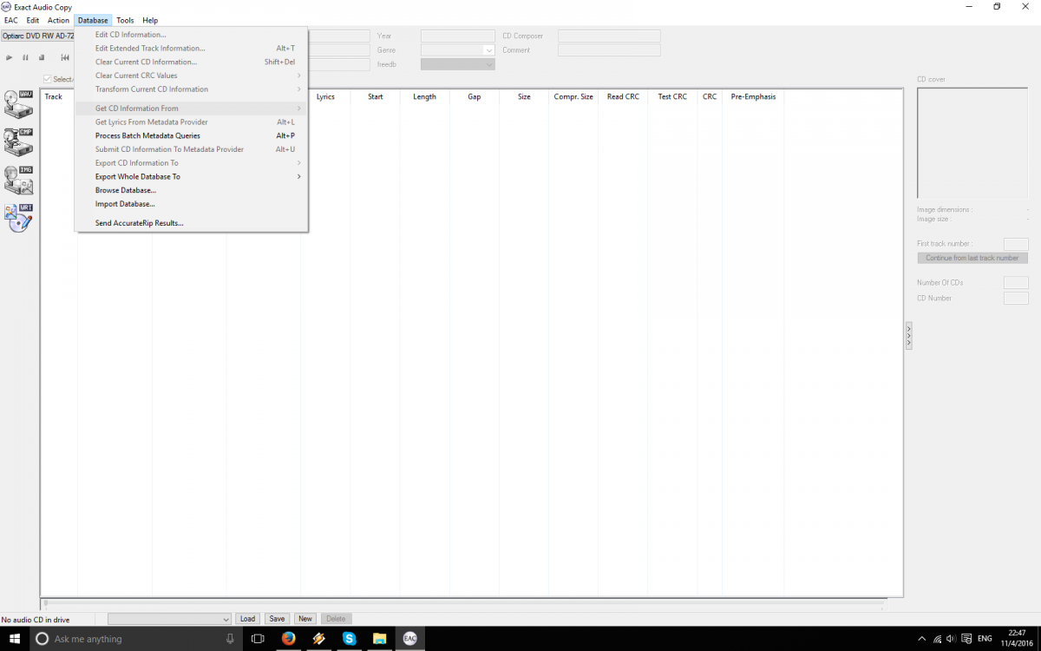The image size is (1041, 651).
Task: Click the play button in playback controls
Action: coord(10,57)
